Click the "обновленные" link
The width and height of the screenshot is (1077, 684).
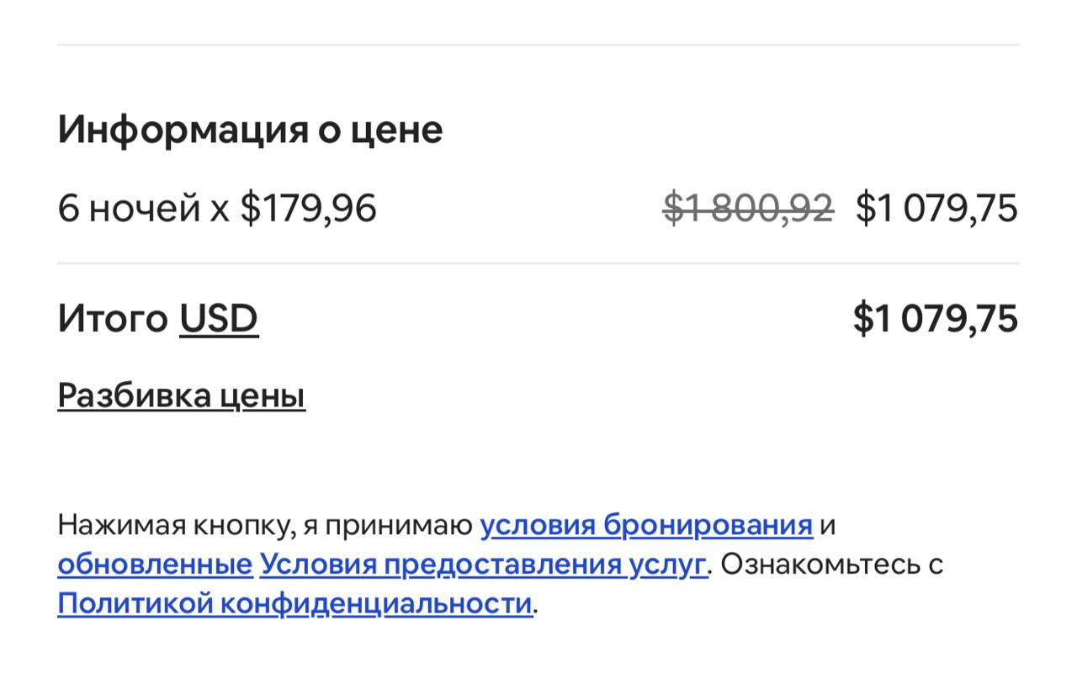point(155,564)
